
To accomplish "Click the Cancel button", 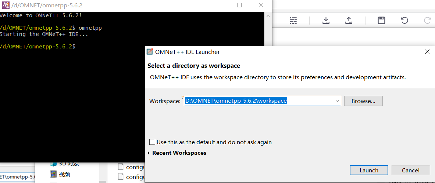I will point(411,170).
